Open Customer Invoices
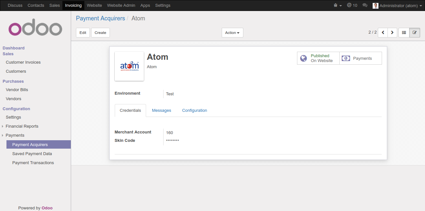425x211 pixels. click(23, 62)
